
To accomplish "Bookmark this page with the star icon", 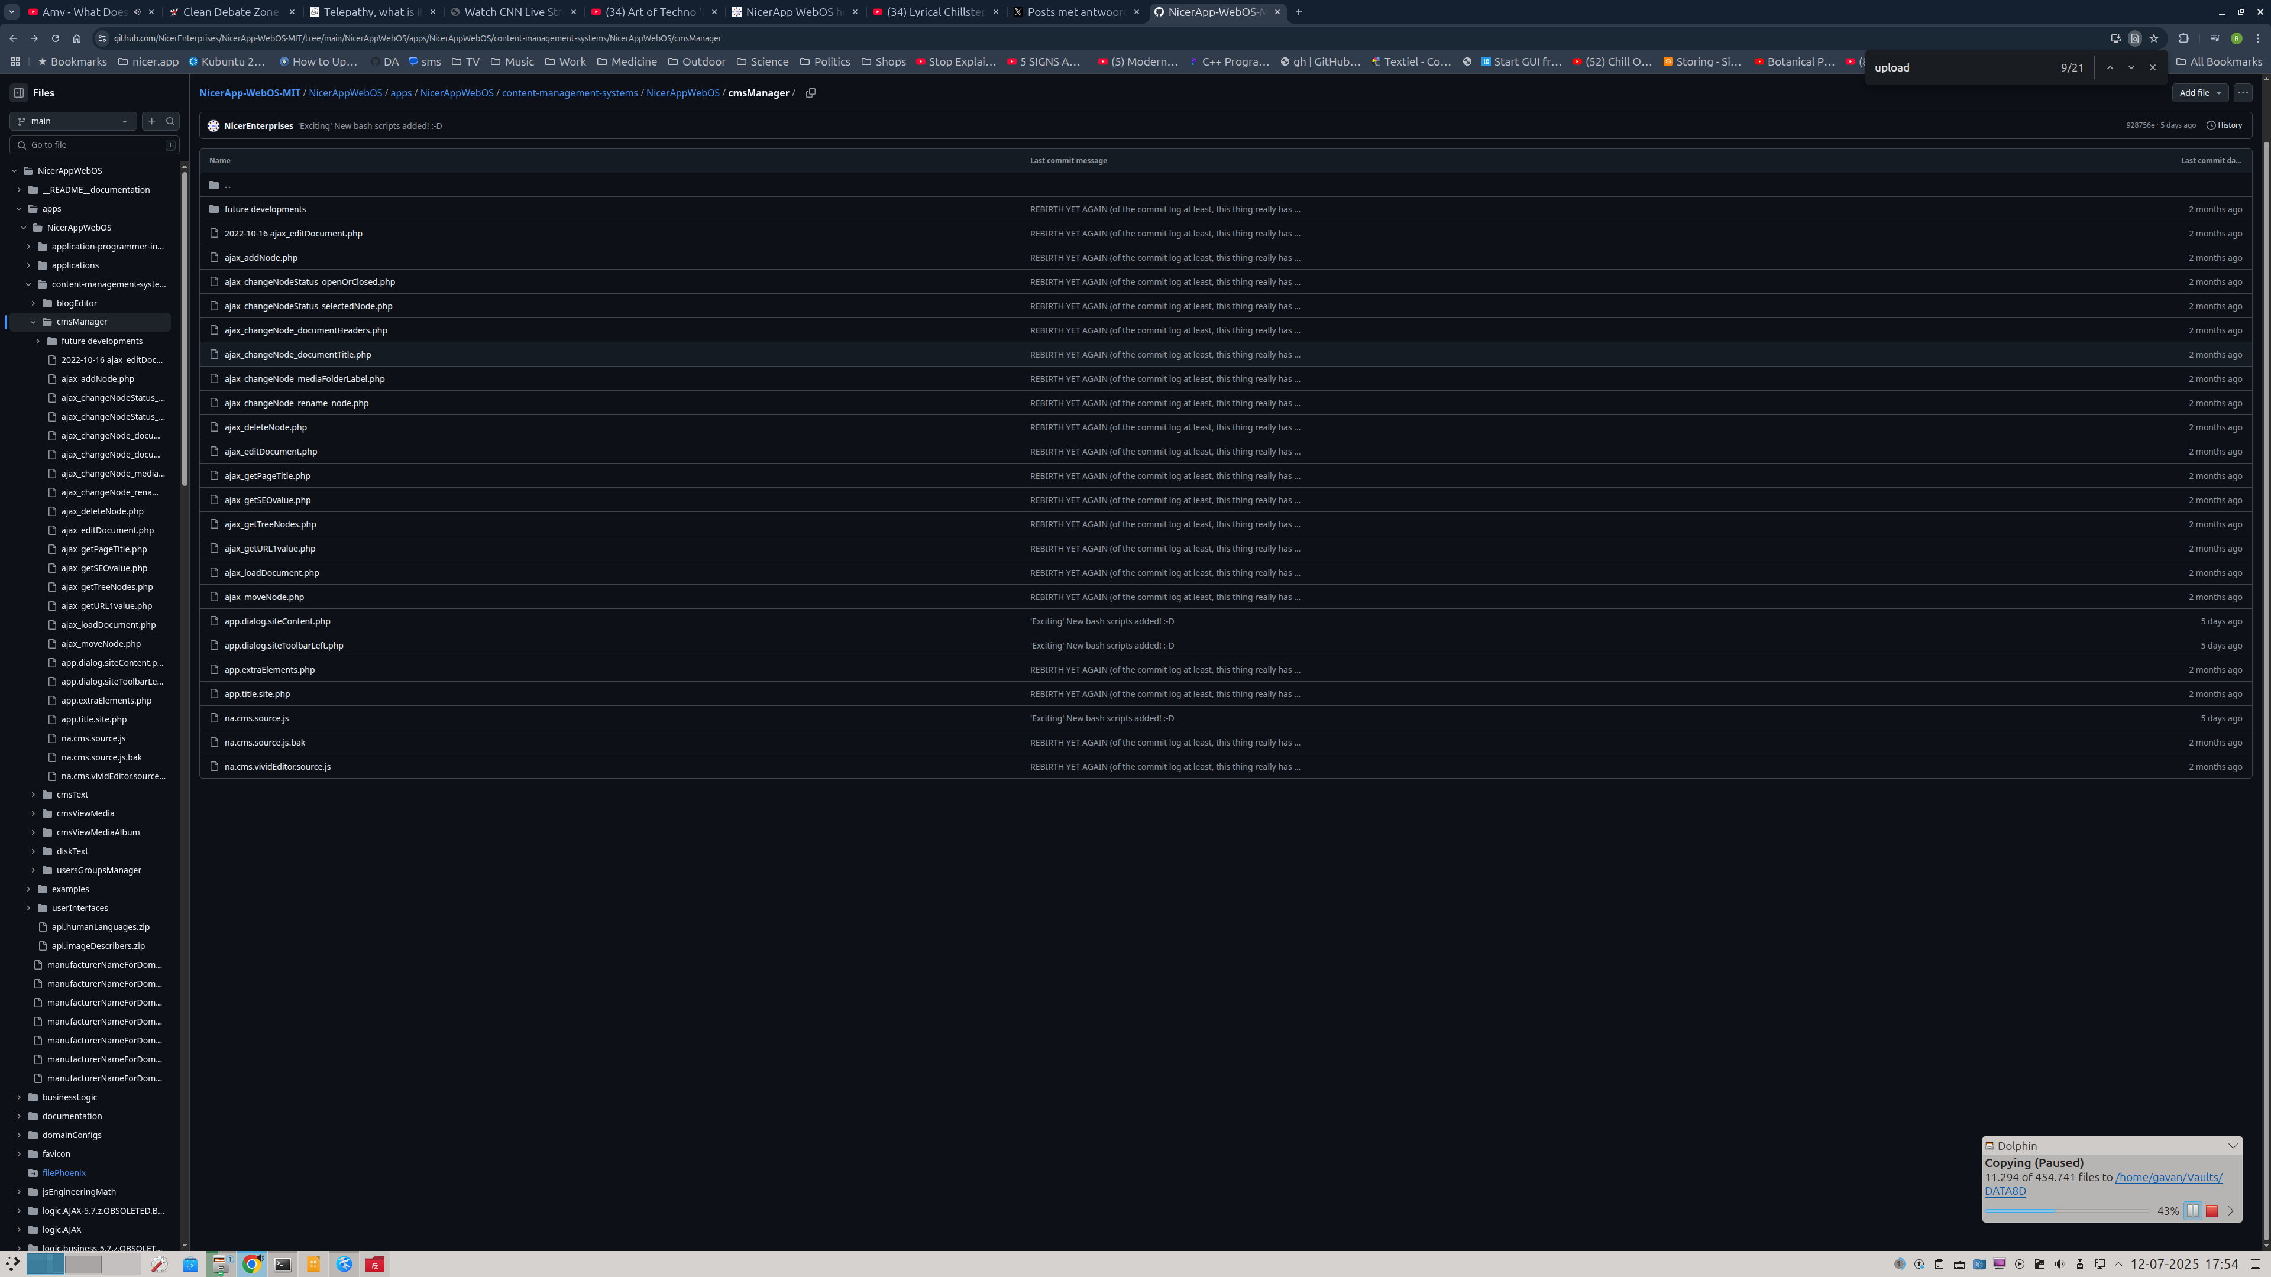I will pos(2154,39).
